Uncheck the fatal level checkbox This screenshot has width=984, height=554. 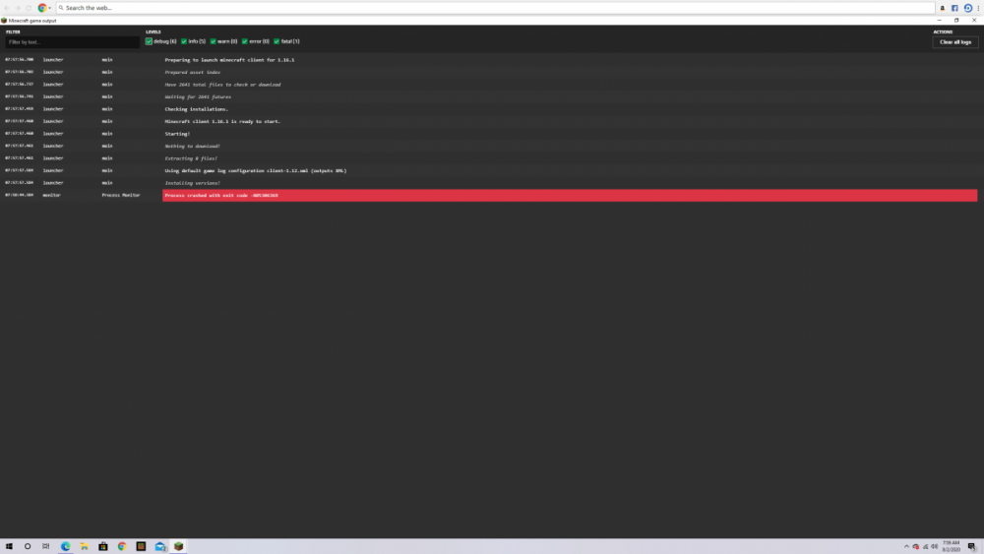click(277, 41)
